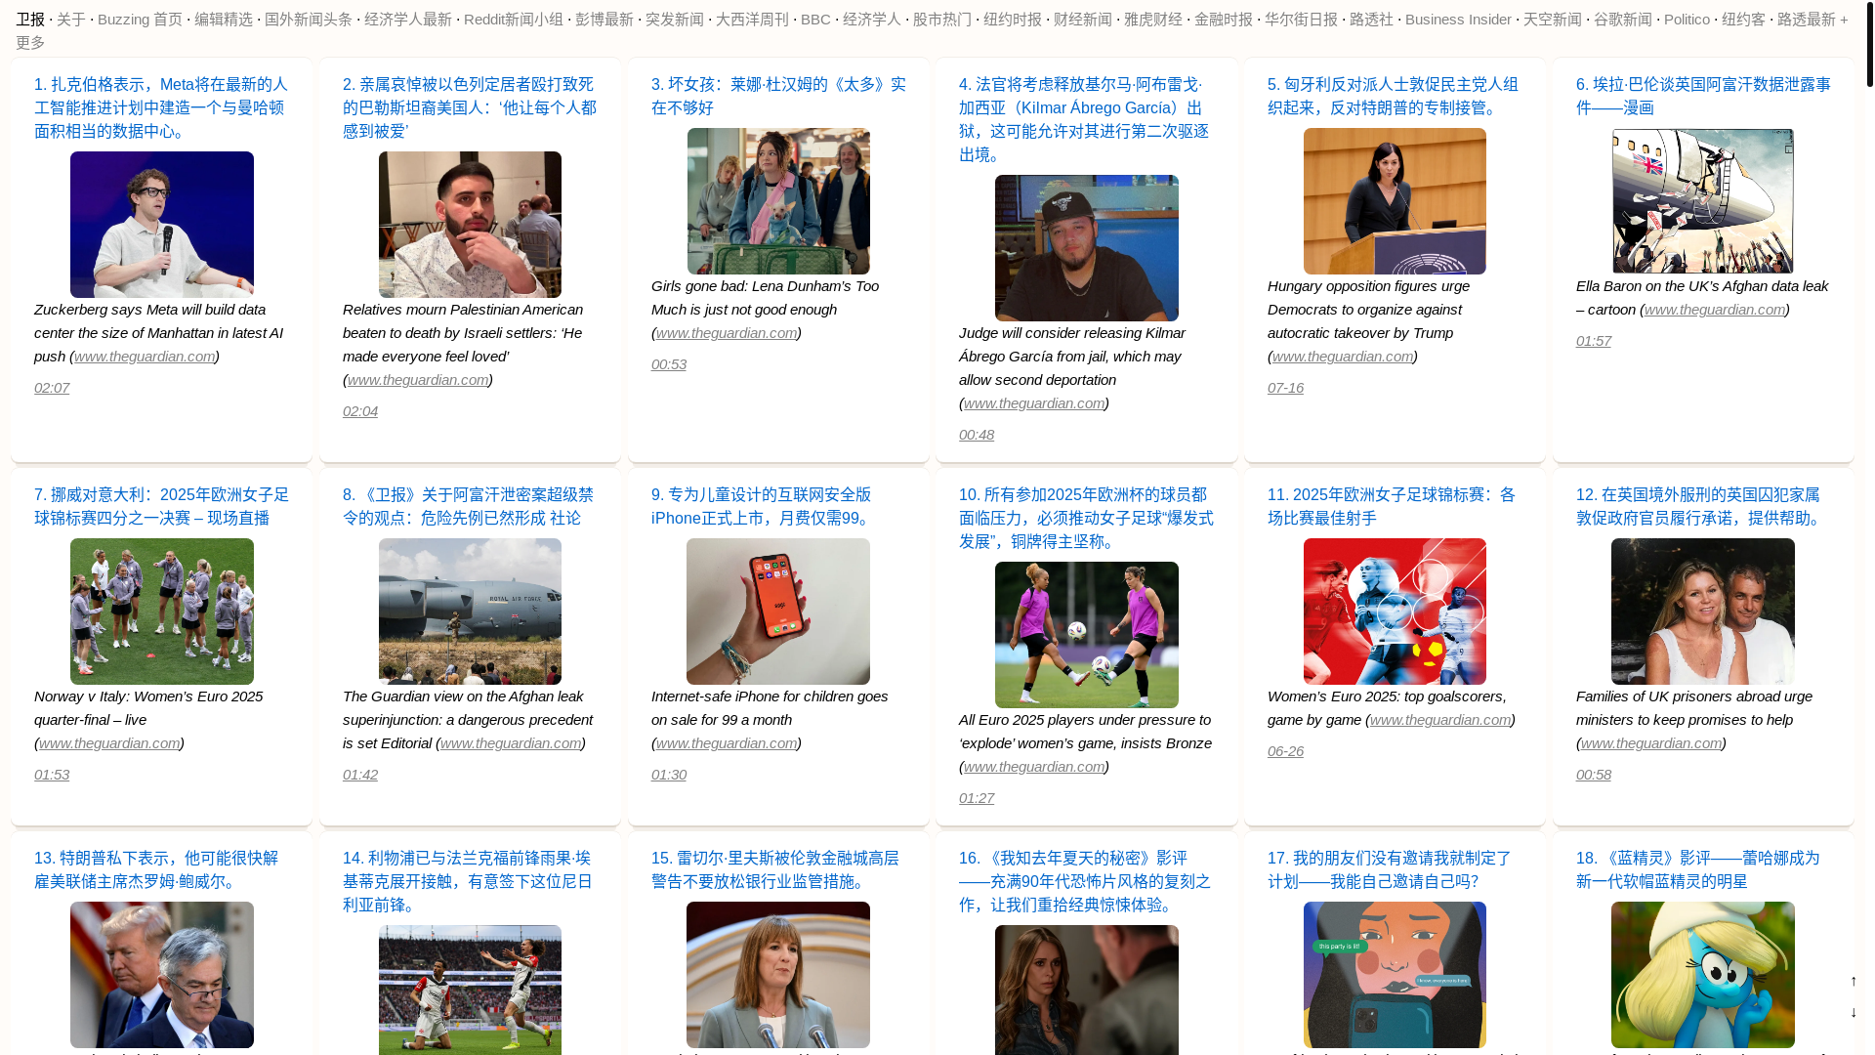Screen dimensions: 1875x1055
Task: Open Reddit新闻小组 section
Action: 514,20
